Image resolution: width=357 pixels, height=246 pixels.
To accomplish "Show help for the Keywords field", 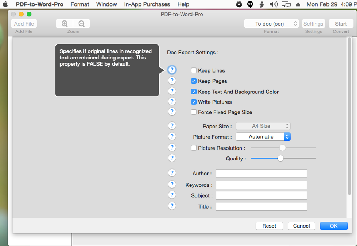I will coord(172,184).
